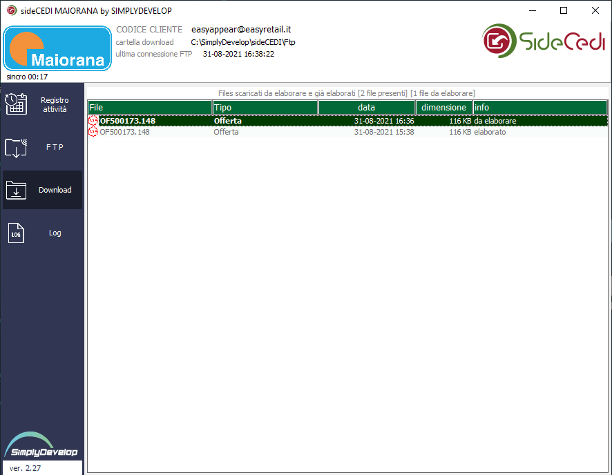Click the sideCEDI app icon in title bar
612x475 pixels.
pos(11,10)
